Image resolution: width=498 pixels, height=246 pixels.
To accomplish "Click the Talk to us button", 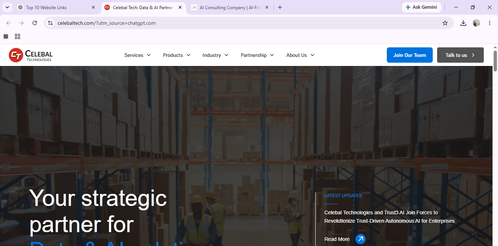I will [460, 55].
